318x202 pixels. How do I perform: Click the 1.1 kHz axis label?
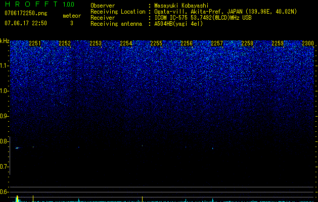5,66
